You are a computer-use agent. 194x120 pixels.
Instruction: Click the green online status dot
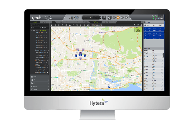click(x=153, y=19)
